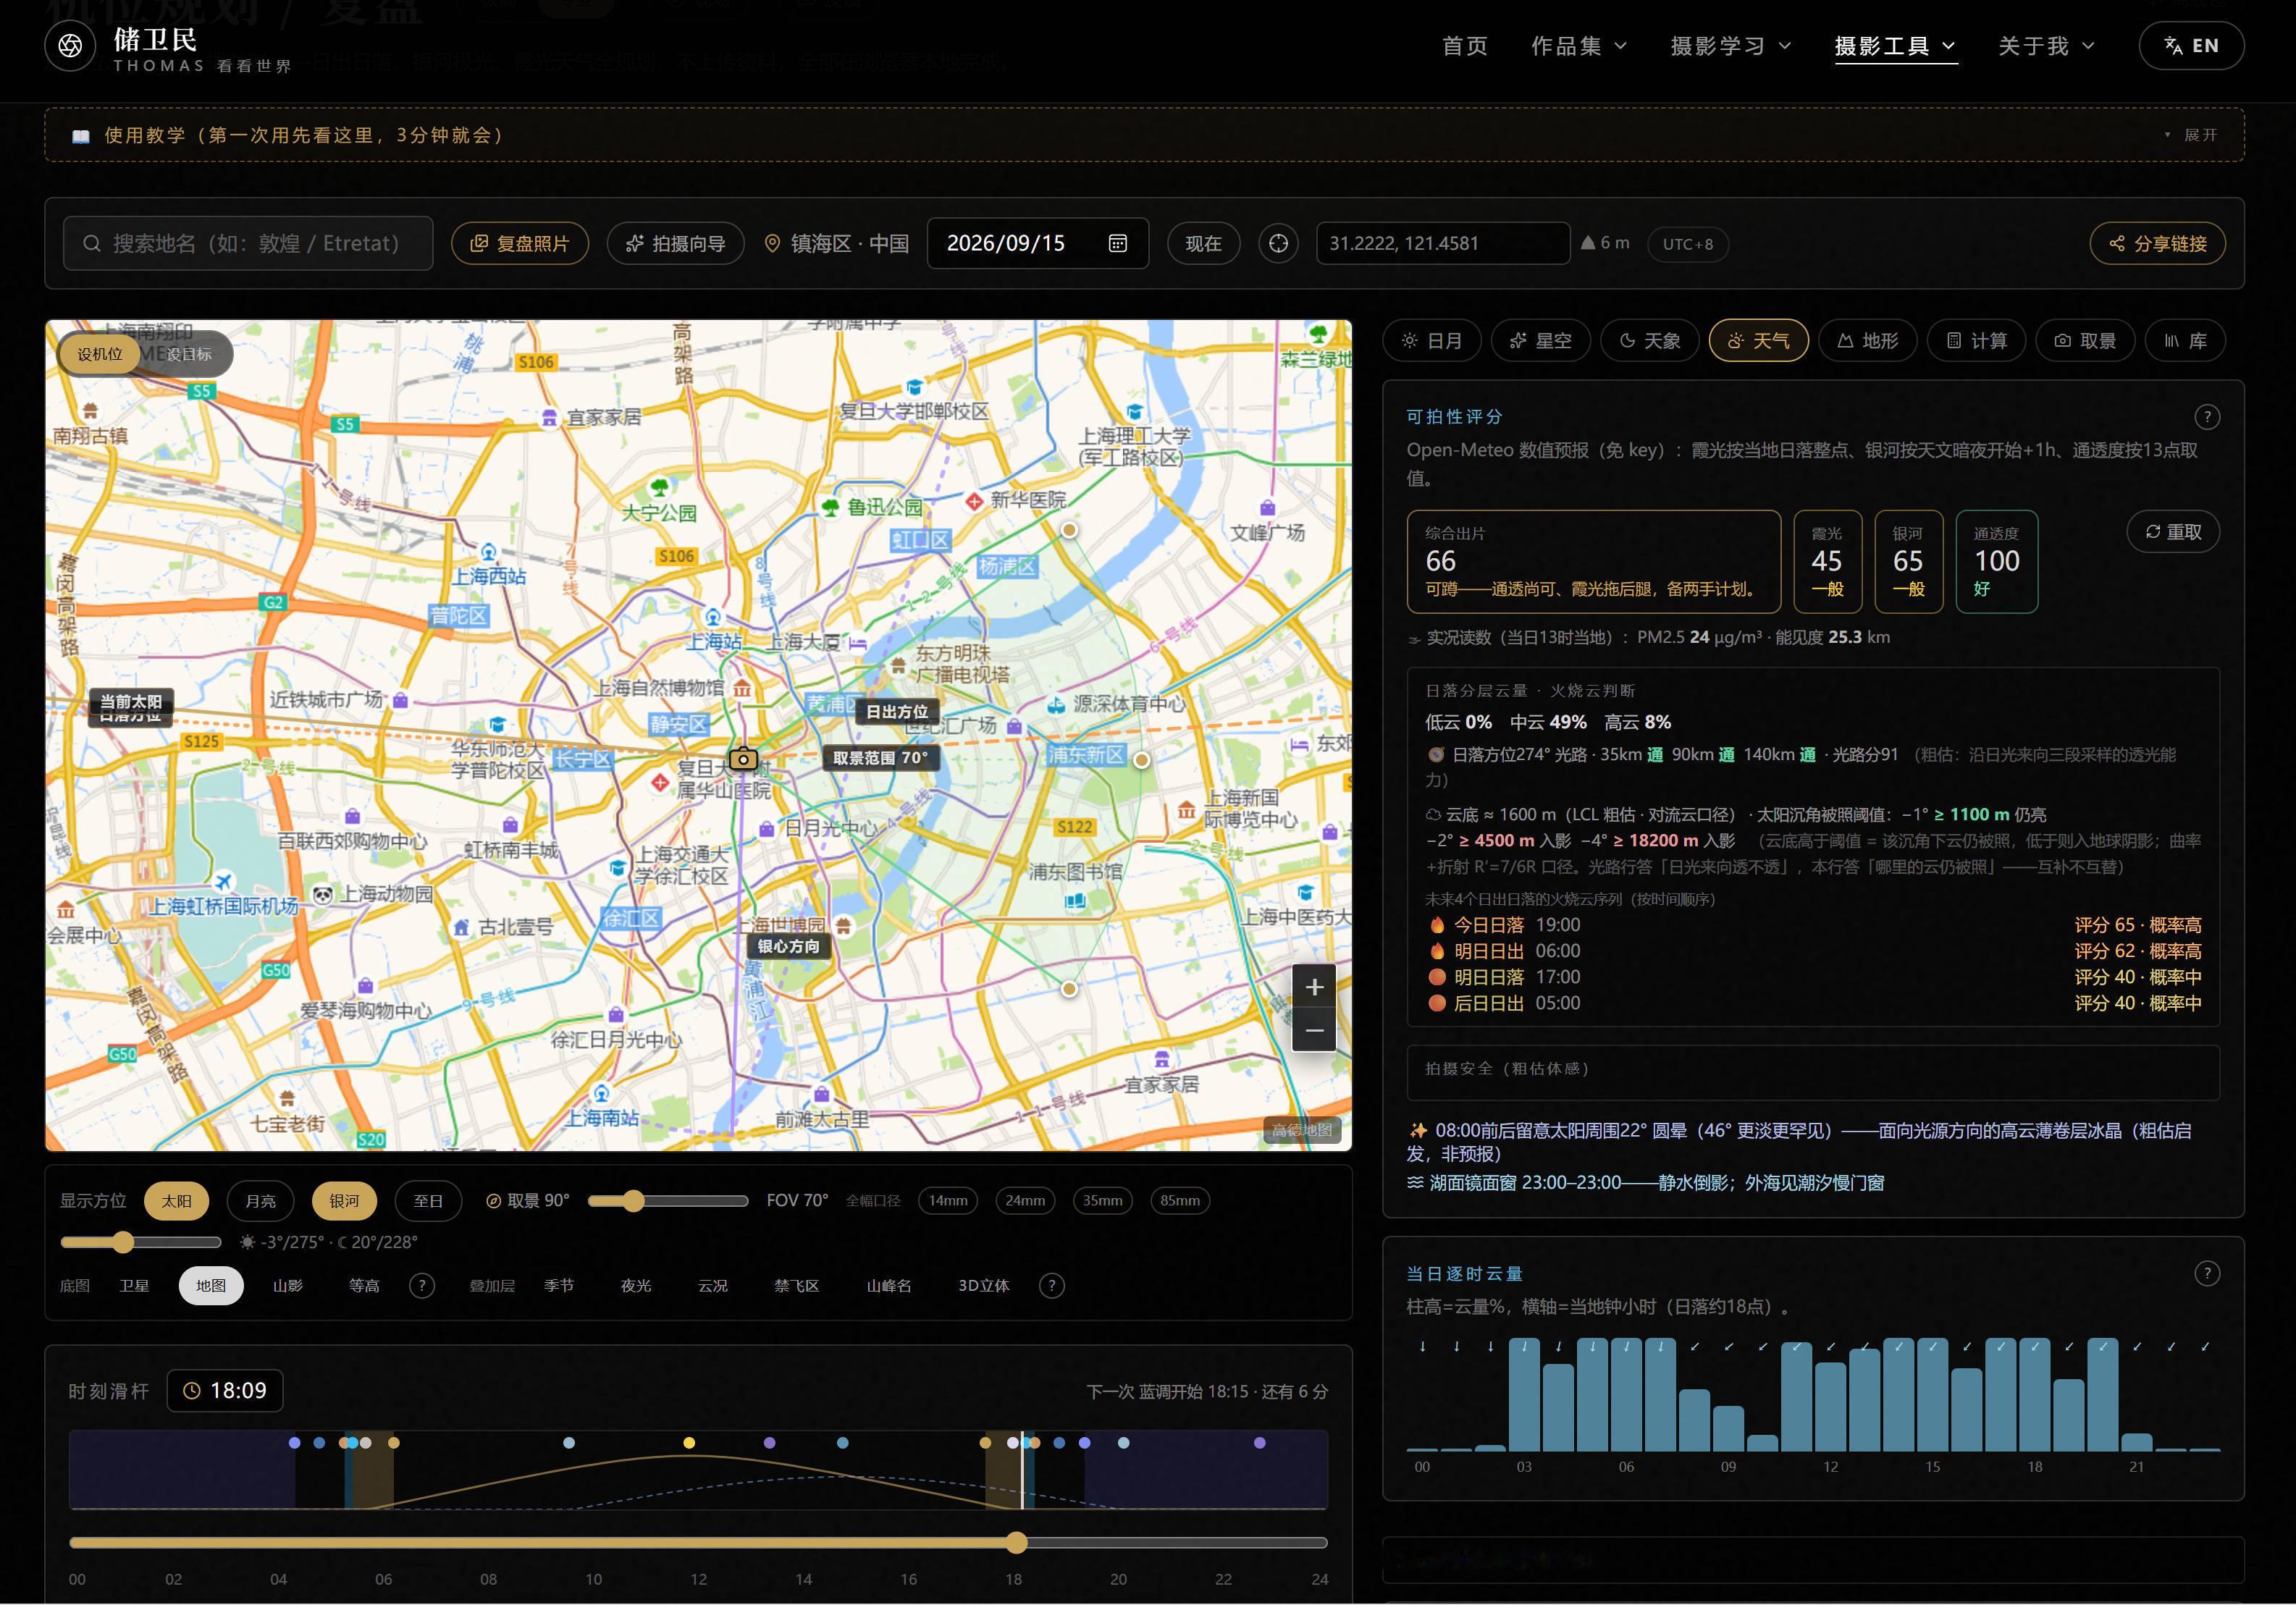This screenshot has width=2296, height=1605.
Task: Switch basemap to 卫星
Action: pos(134,1286)
